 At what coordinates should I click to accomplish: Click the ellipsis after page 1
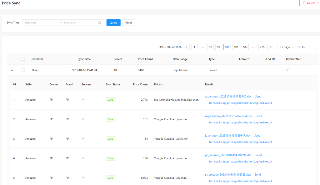click(x=202, y=47)
